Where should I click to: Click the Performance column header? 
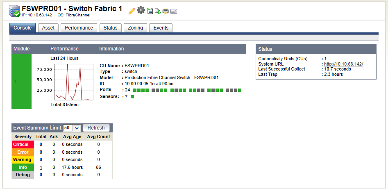click(64, 49)
